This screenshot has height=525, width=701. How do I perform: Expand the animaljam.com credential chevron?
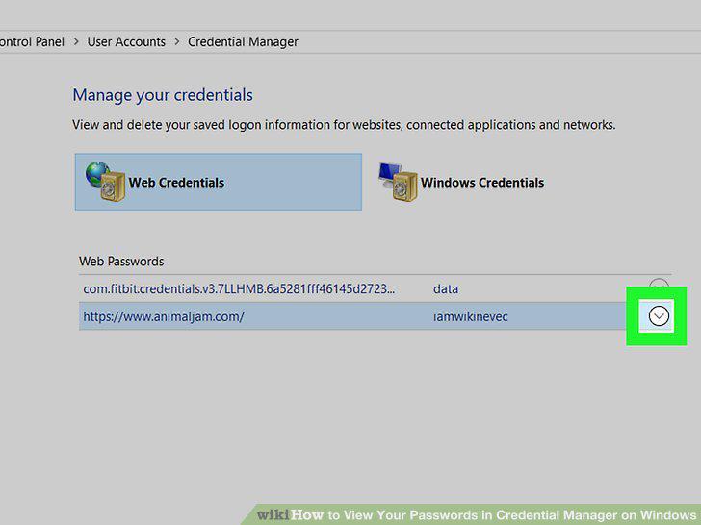tap(659, 316)
